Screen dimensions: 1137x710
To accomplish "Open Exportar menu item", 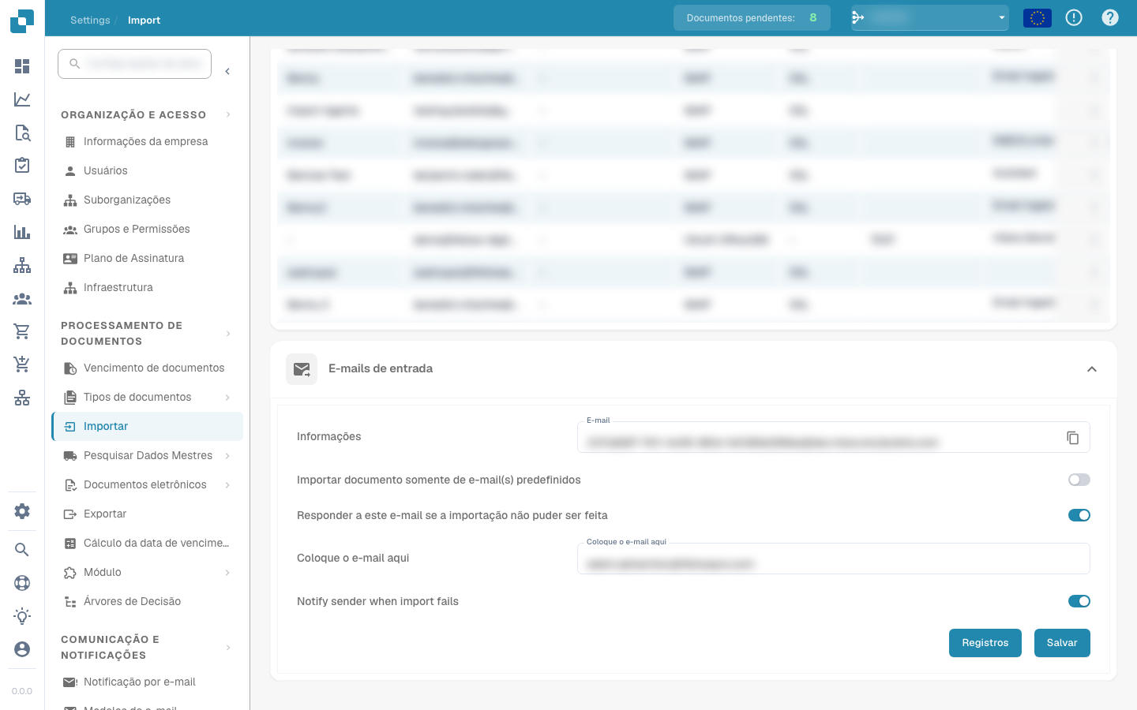I will 147,514.
